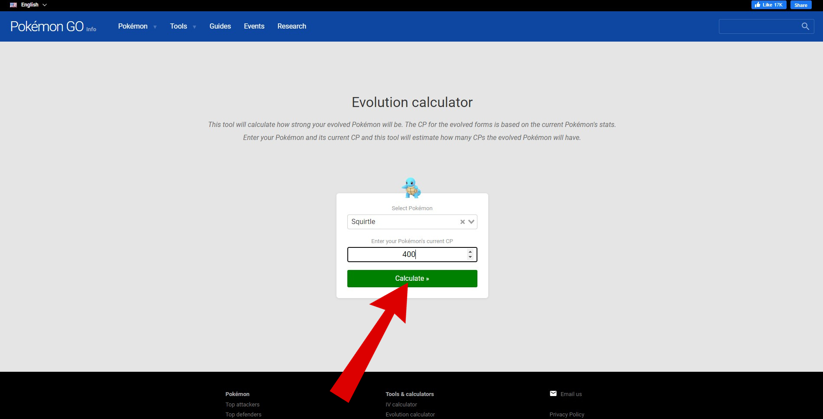Click the Facebook Share button
Screen dimensions: 823x419
coord(801,5)
